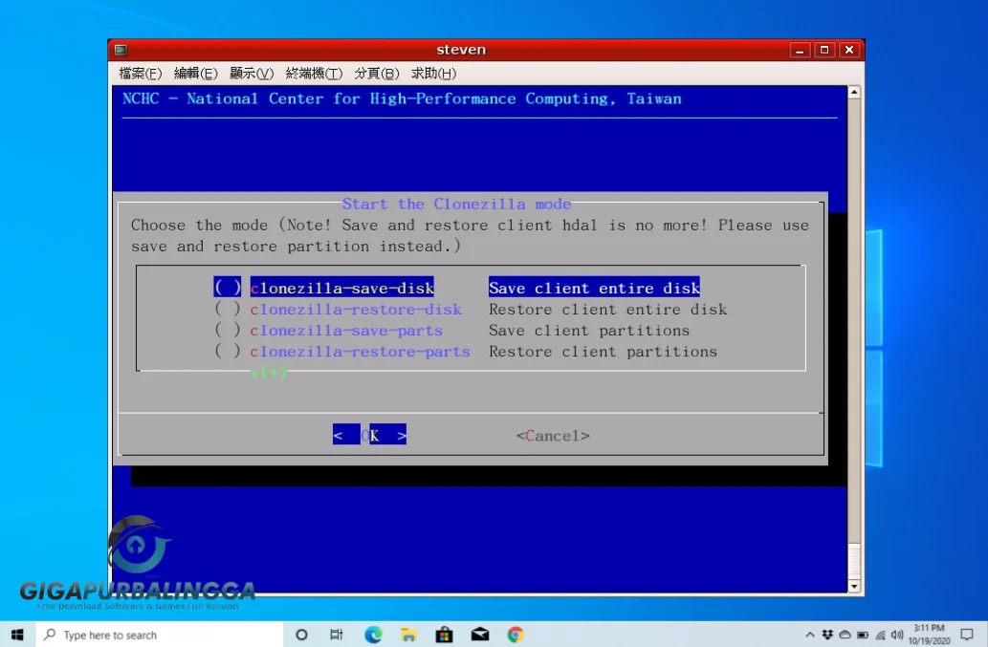
Task: Select the clonezilla-restore-parts radio button
Action: click(227, 351)
